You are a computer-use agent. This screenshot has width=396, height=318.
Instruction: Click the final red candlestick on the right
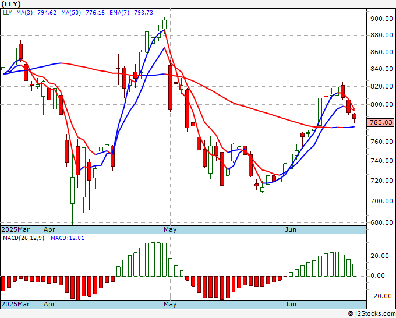354,116
